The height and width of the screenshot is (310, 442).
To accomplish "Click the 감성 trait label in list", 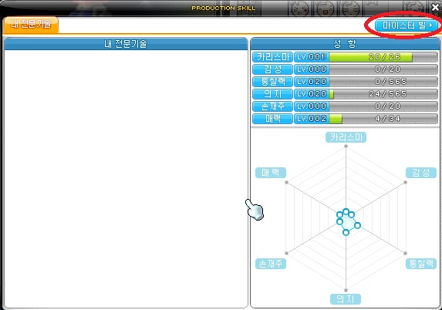I will 272,69.
